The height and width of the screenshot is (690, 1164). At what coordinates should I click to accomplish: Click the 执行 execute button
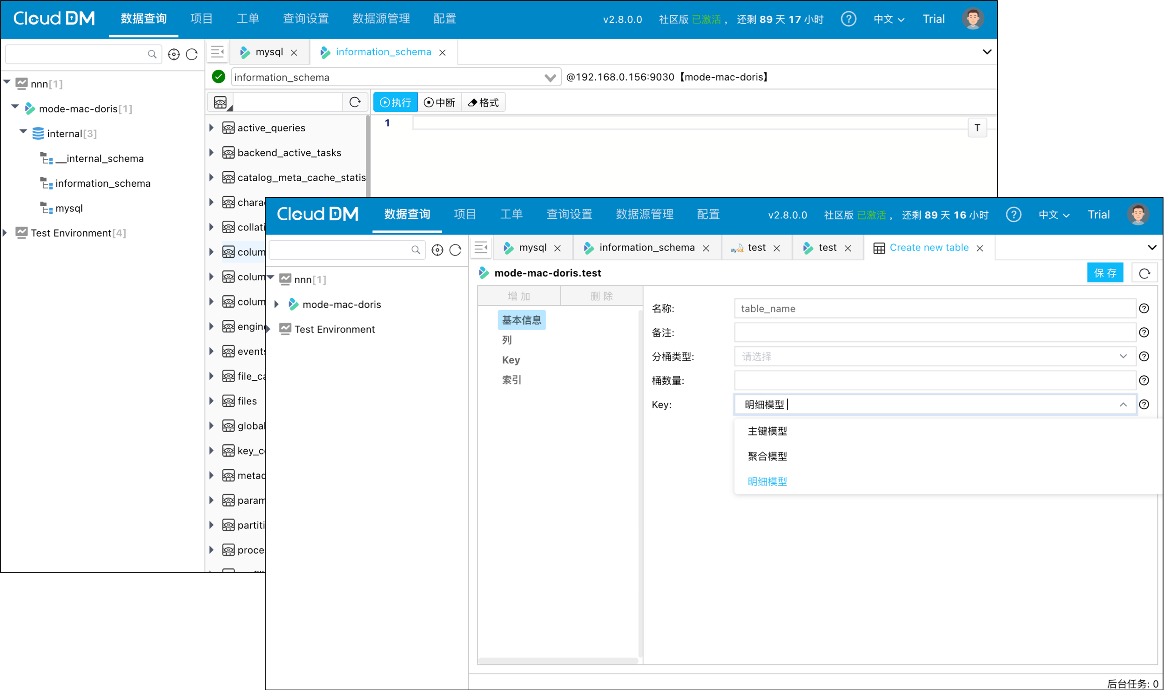pos(395,102)
